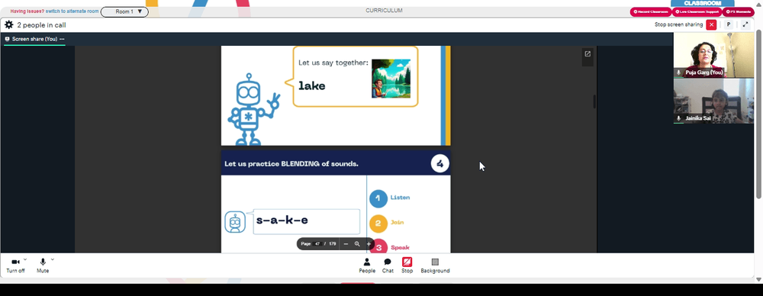Select the CURRICULUM tab
The height and width of the screenshot is (296, 763).
coord(384,11)
